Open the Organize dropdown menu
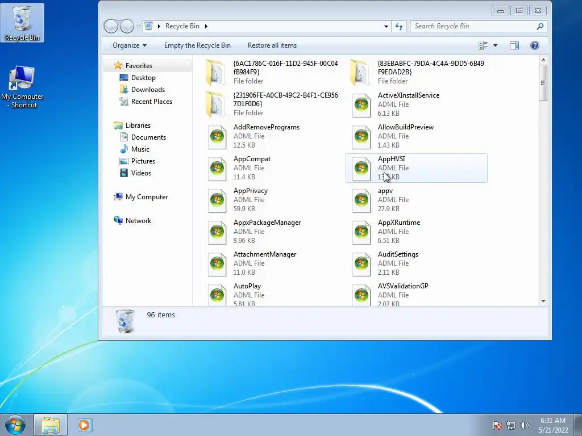 click(x=130, y=45)
